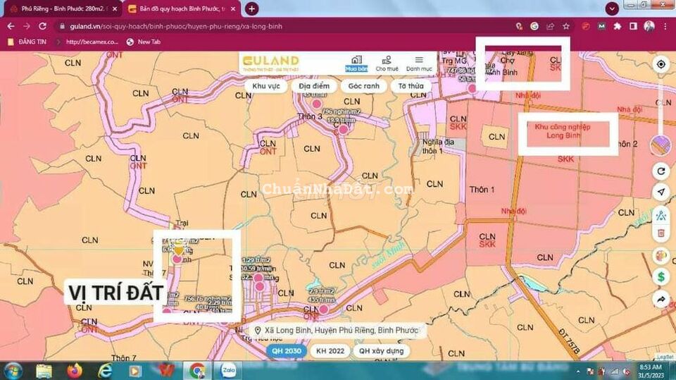Click the trash delete icon on map
The width and height of the screenshot is (676, 380).
pos(661,233)
